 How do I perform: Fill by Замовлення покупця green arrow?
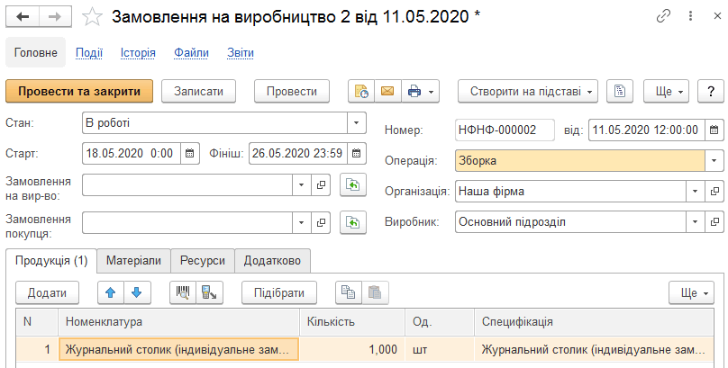point(353,223)
